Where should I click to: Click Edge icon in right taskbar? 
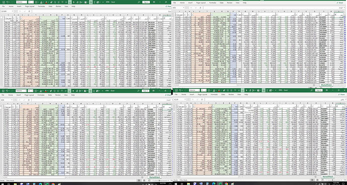click(x=214, y=183)
